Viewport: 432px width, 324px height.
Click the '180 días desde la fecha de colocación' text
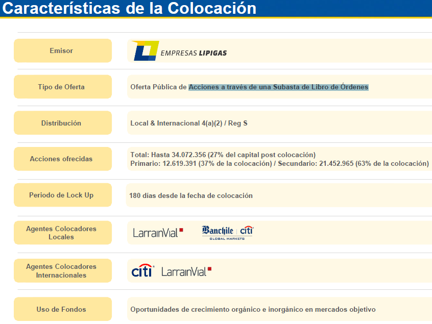coord(191,195)
